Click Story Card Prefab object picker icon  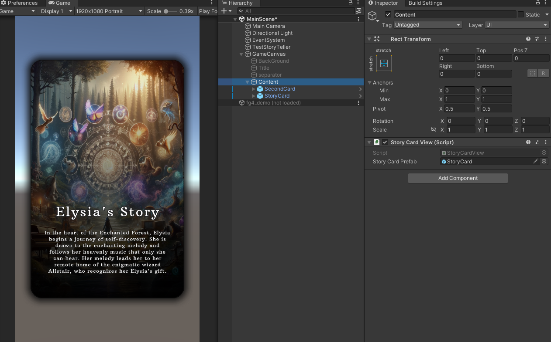point(544,161)
